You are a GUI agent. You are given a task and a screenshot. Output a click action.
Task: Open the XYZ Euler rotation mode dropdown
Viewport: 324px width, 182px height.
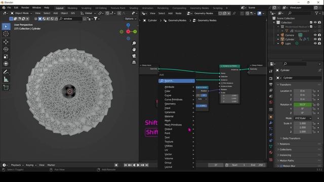click(x=303, y=118)
